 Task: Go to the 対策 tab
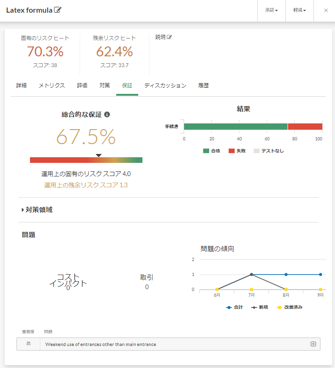click(x=104, y=85)
